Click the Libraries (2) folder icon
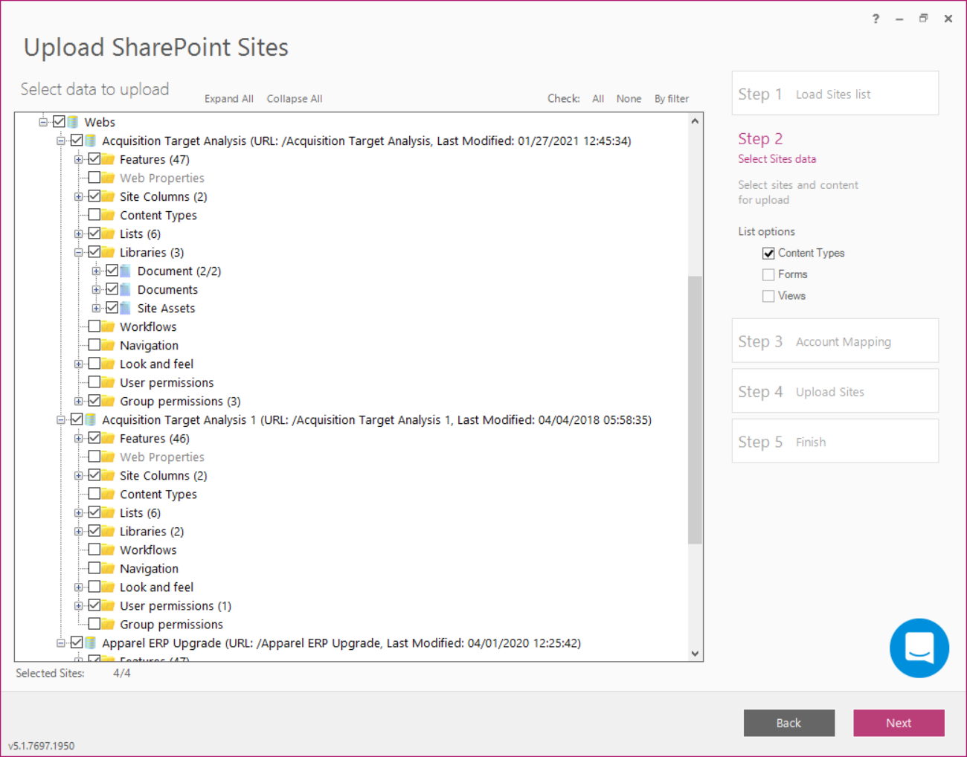The width and height of the screenshot is (967, 757). click(x=109, y=531)
